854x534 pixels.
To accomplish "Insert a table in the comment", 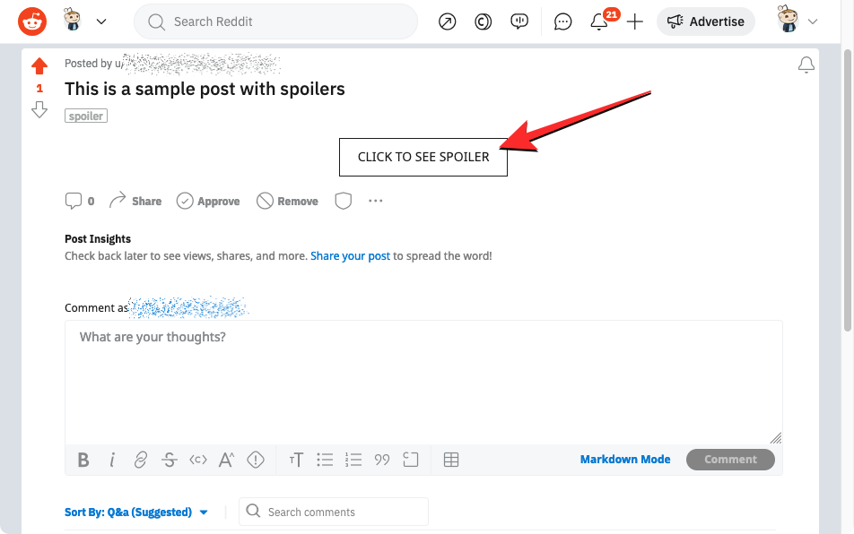I will point(451,460).
